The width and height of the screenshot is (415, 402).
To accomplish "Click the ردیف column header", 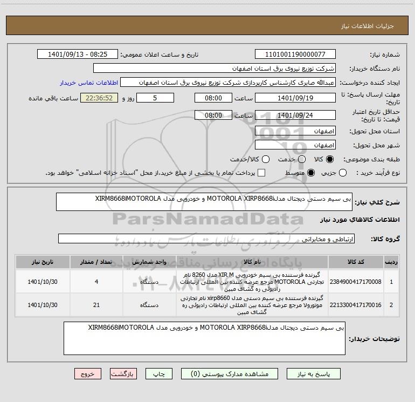I will [391, 262].
